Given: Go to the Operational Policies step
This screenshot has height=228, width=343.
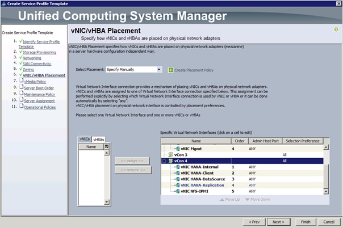Looking at the screenshot, I should pyautogui.click(x=40, y=107).
